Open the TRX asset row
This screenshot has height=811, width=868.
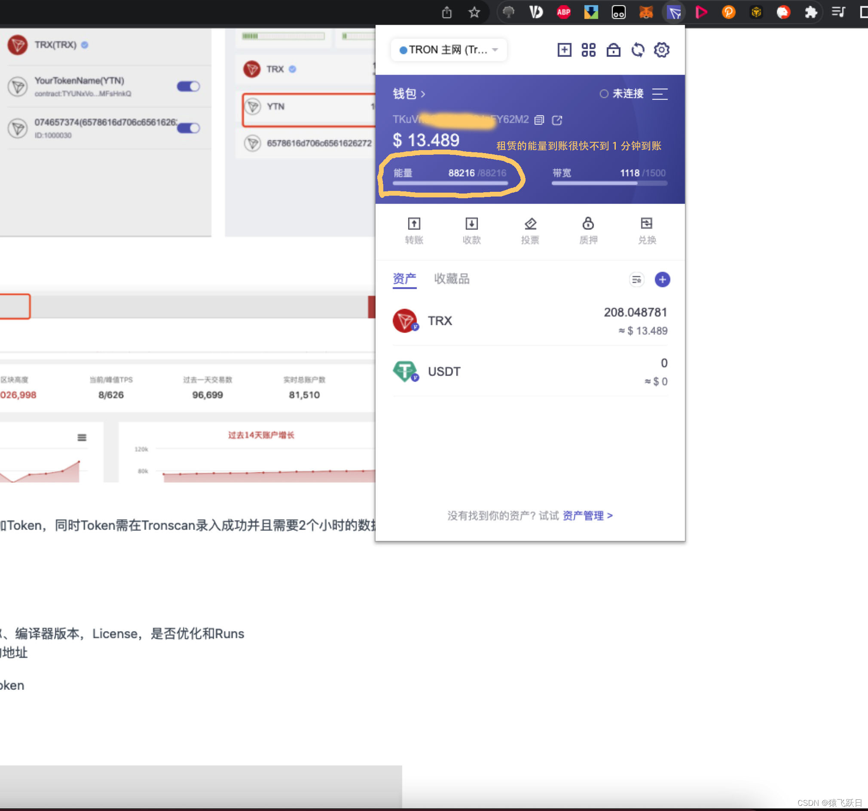[530, 321]
